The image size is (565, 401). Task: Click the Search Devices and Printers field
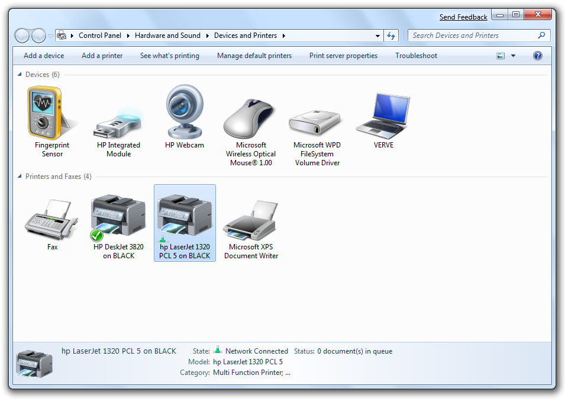tap(473, 36)
